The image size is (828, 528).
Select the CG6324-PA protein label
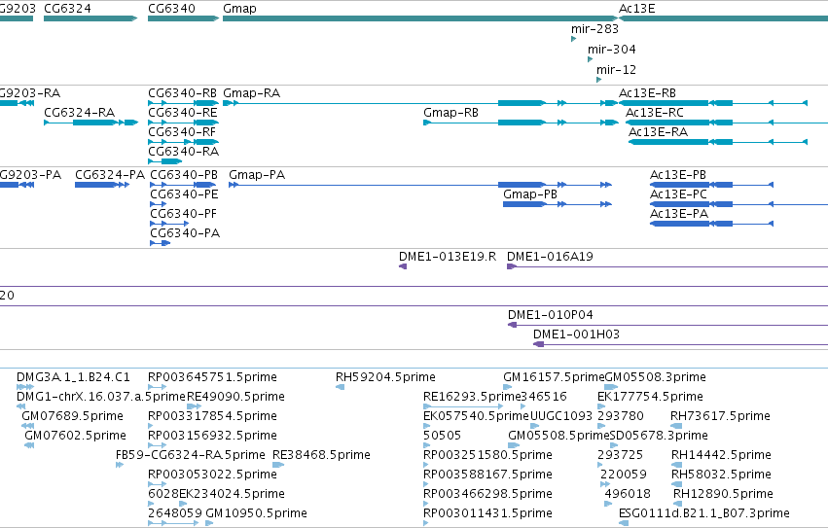pyautogui.click(x=110, y=175)
